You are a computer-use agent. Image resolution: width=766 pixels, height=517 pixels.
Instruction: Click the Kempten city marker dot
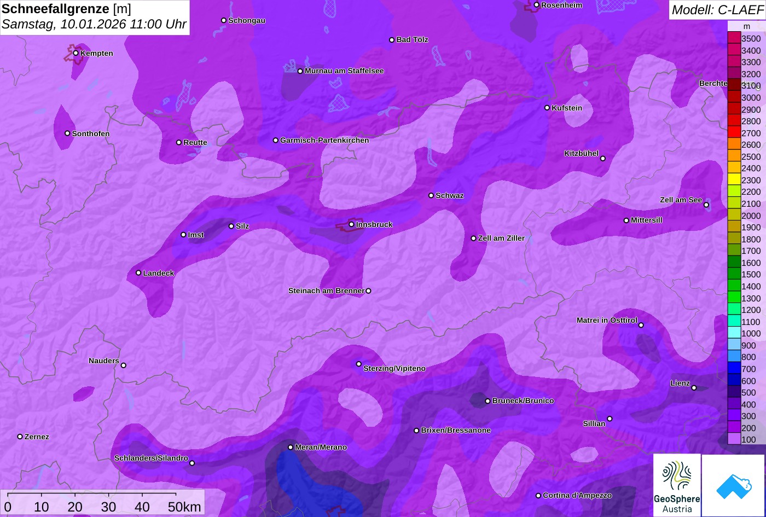(76, 53)
